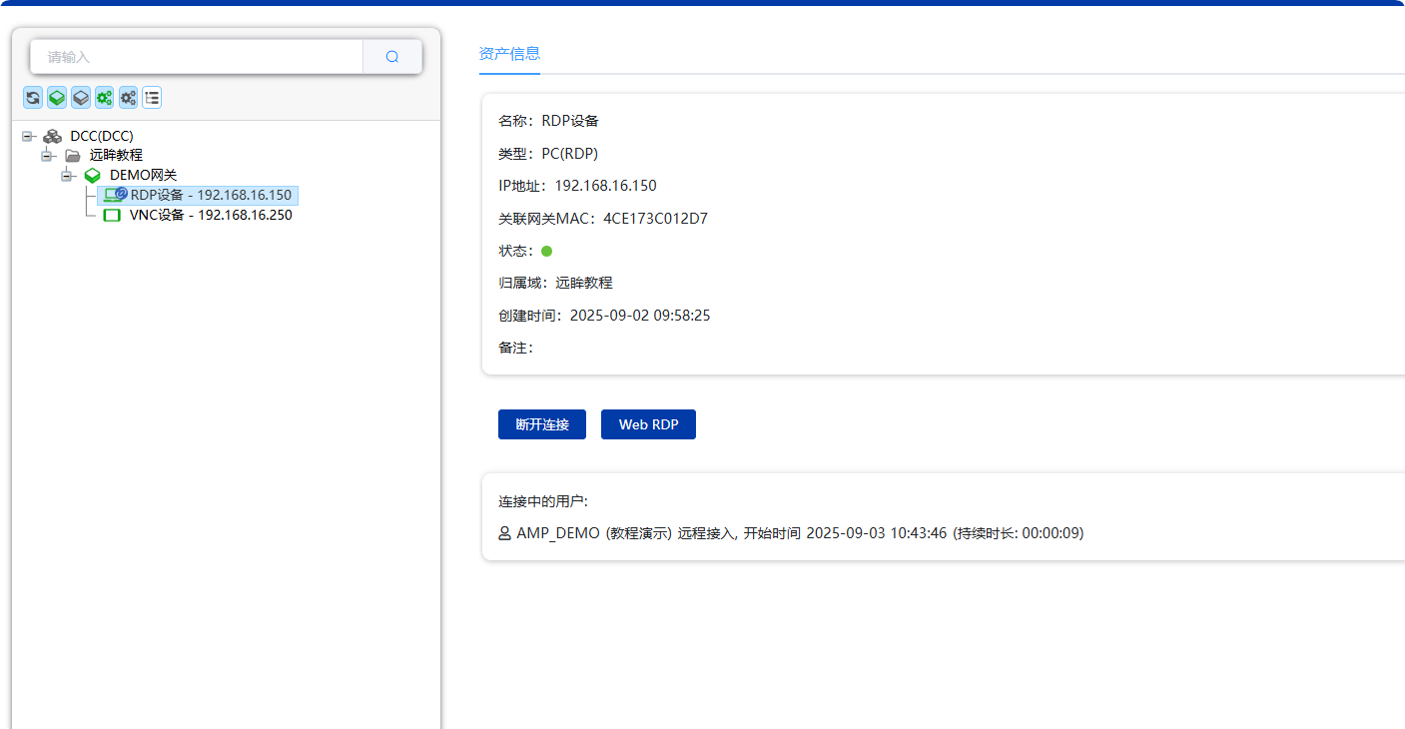Image resolution: width=1405 pixels, height=729 pixels.
Task: Click the gray gears offline device icon
Action: point(128,97)
